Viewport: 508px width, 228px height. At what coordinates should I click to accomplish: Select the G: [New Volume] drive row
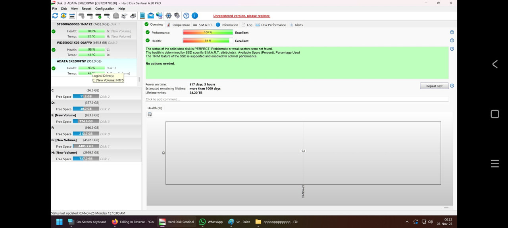pos(96,143)
